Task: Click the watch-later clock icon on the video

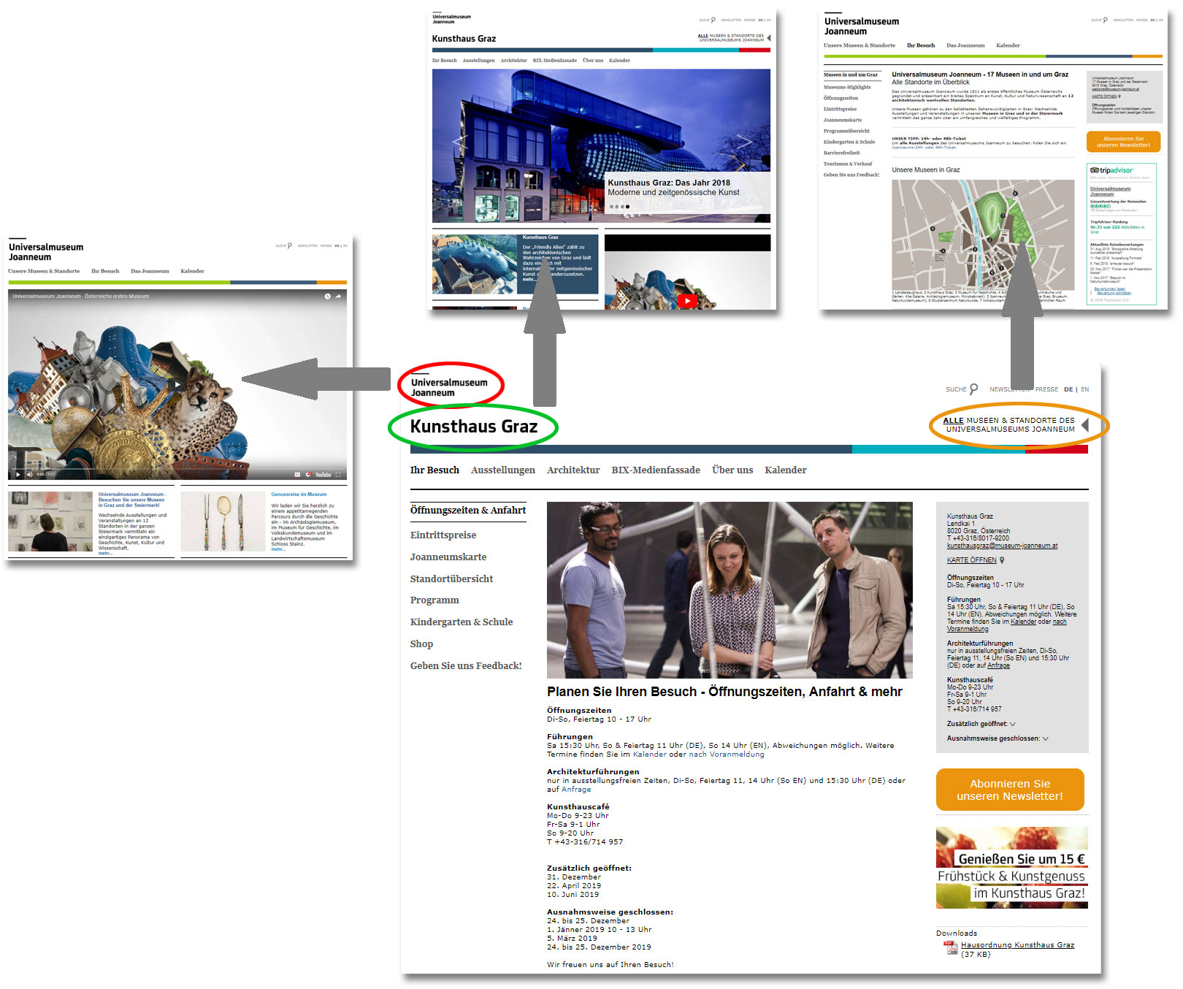Action: pos(328,297)
